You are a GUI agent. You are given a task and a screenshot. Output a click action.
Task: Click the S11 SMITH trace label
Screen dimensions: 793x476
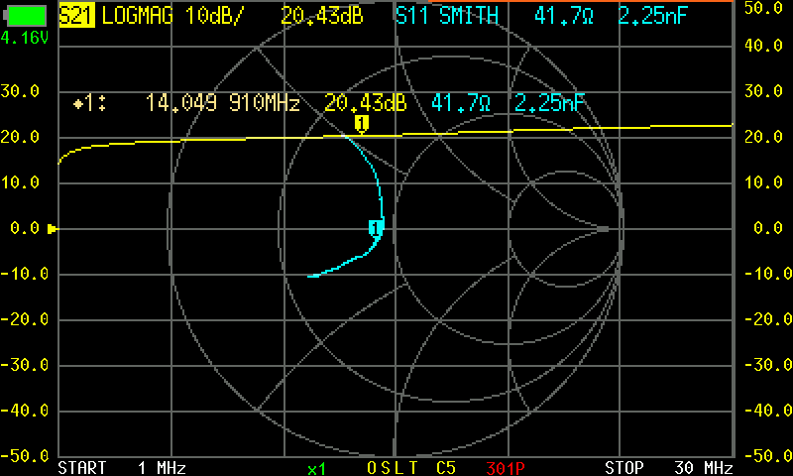click(x=447, y=16)
